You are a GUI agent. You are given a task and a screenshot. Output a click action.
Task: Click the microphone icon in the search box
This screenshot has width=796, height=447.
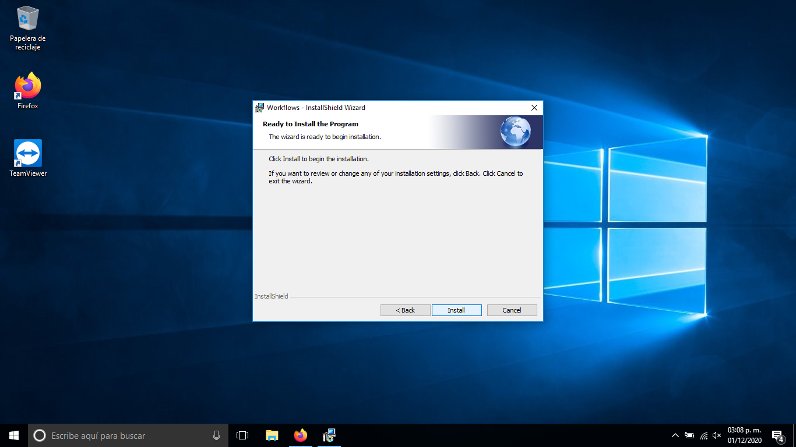pyautogui.click(x=216, y=435)
